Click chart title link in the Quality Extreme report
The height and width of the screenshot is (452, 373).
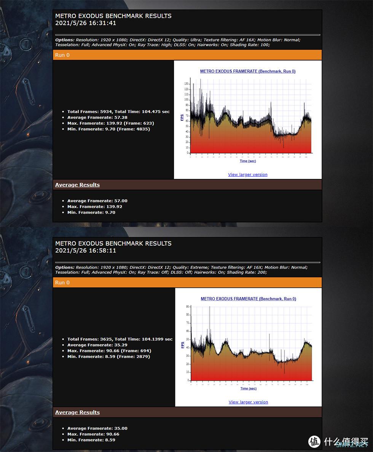248,299
